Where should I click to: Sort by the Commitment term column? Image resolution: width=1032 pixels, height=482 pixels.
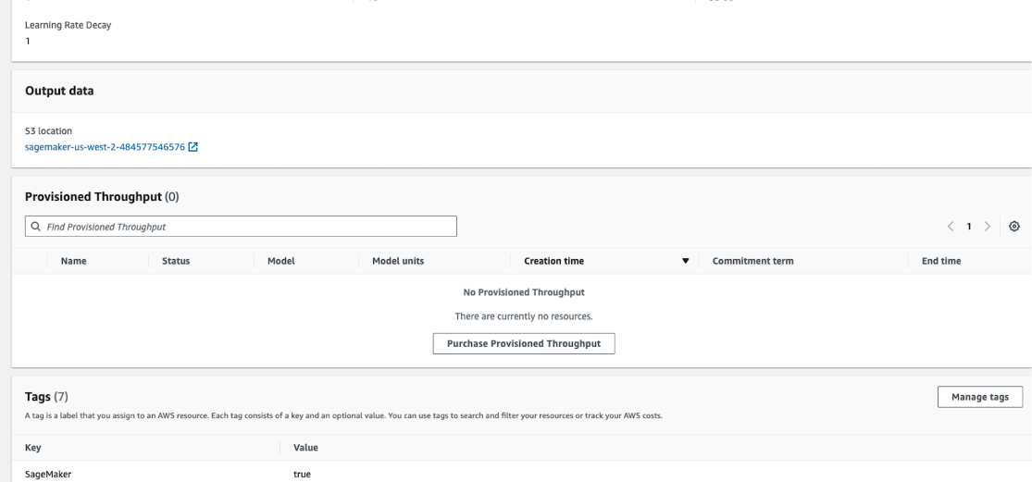click(x=752, y=261)
